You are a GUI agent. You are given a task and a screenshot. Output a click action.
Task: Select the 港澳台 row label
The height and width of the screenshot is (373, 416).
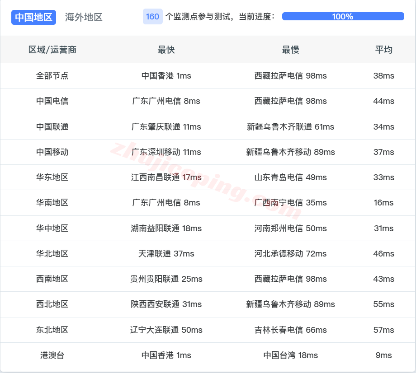click(52, 355)
